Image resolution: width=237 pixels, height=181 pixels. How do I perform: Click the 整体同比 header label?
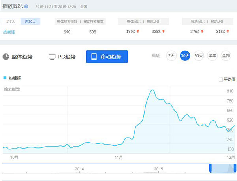point(134,21)
